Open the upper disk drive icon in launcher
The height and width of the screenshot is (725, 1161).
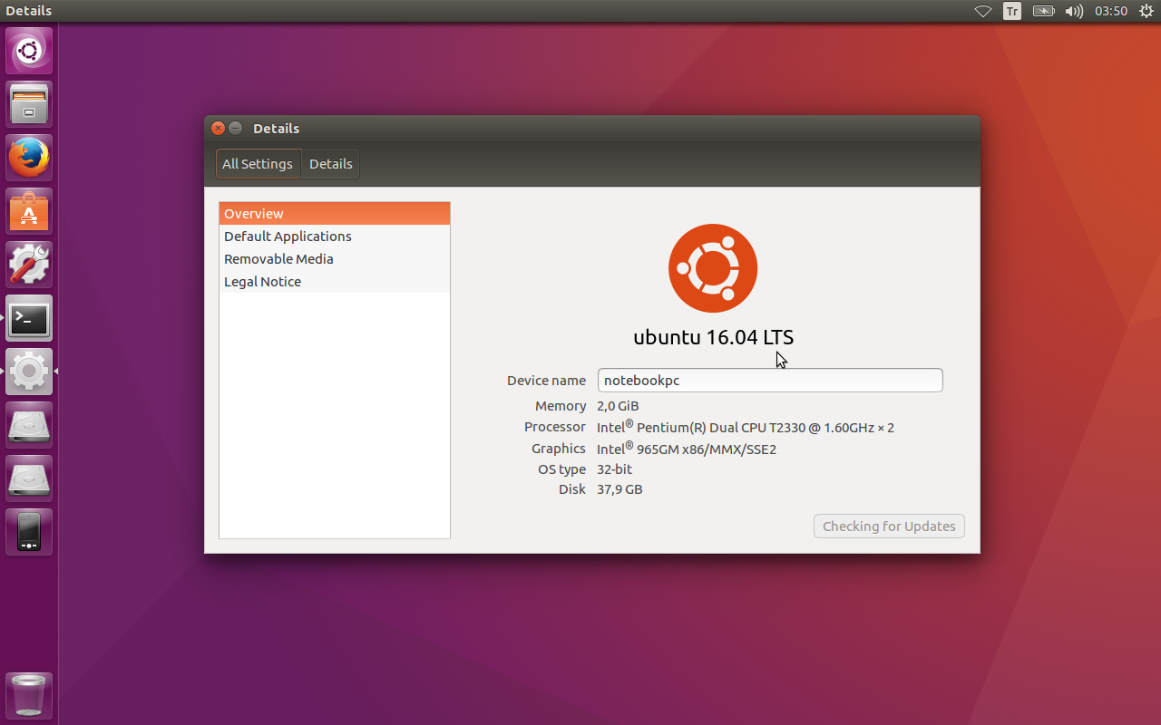(x=29, y=425)
